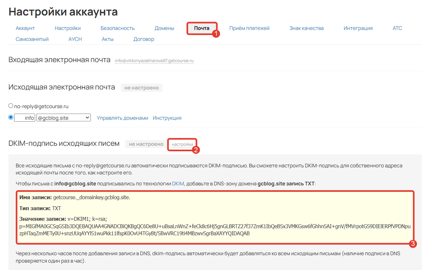Open the Договор tab
Image resolution: width=443 pixels, height=270 pixels.
[x=144, y=39]
